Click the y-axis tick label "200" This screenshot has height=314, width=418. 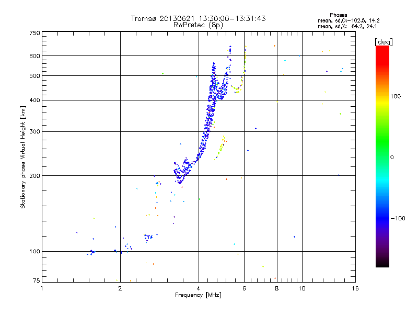[x=34, y=176]
